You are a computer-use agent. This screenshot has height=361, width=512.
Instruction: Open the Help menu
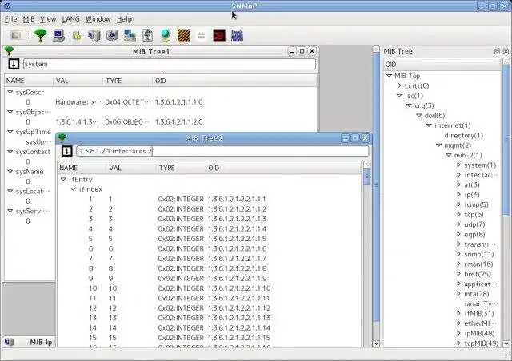click(x=124, y=19)
